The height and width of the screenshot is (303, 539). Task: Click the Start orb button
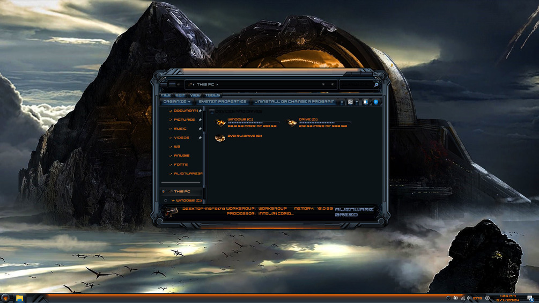pyautogui.click(x=5, y=298)
